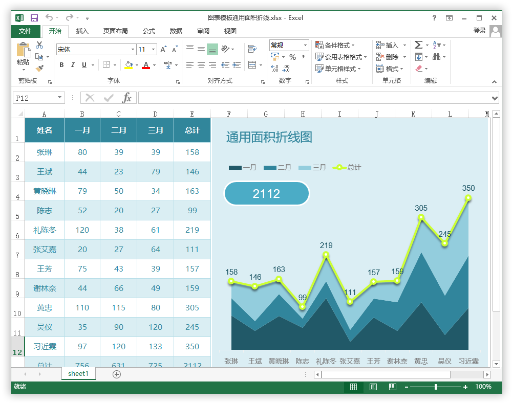This screenshot has height=404, width=512.
Task: Click the Merge and Center icon
Action: [x=252, y=64]
